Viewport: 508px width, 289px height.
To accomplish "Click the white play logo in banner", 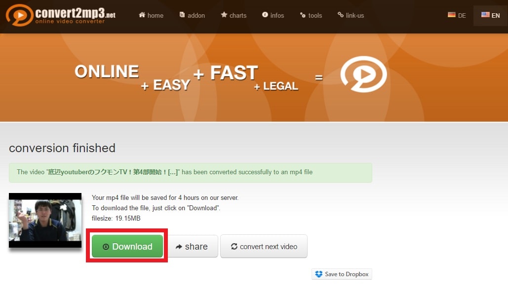I will [x=363, y=74].
